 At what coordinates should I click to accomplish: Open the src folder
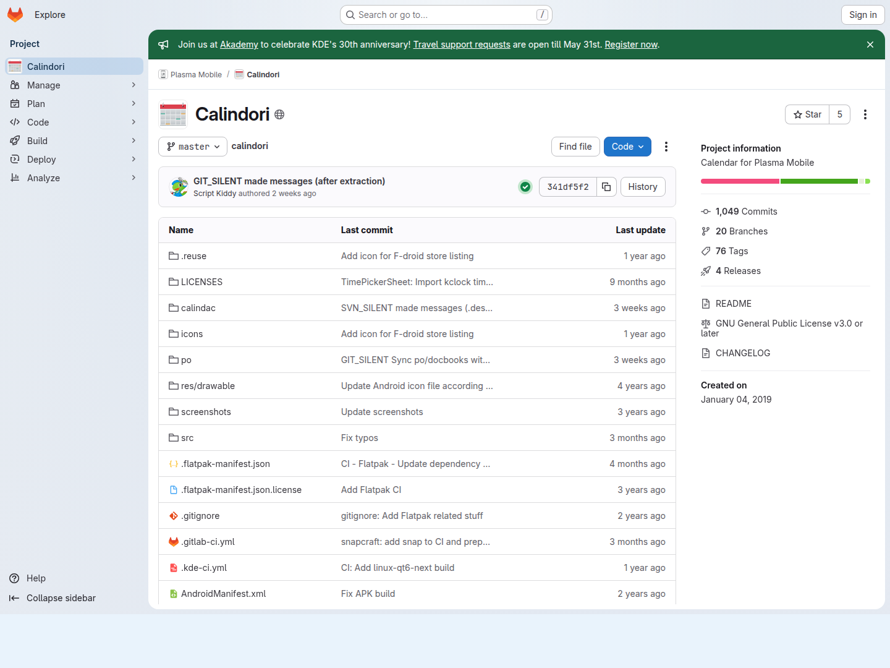click(187, 438)
